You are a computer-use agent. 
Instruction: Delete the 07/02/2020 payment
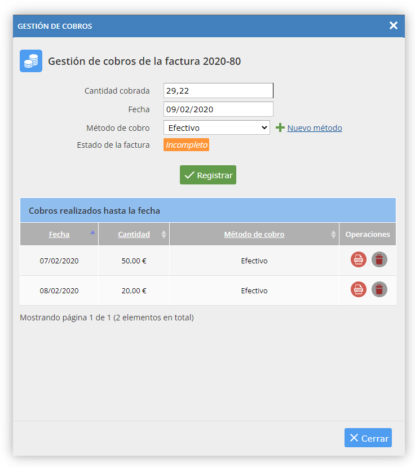[x=379, y=259]
